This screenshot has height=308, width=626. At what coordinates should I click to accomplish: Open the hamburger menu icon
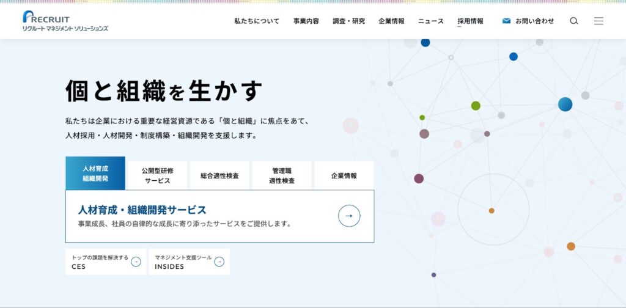pos(598,21)
